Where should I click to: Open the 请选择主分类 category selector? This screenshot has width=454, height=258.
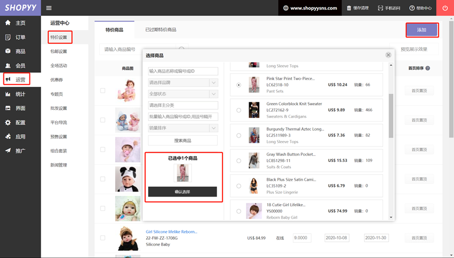point(183,105)
